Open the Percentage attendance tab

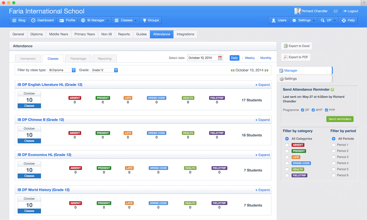[x=78, y=59]
